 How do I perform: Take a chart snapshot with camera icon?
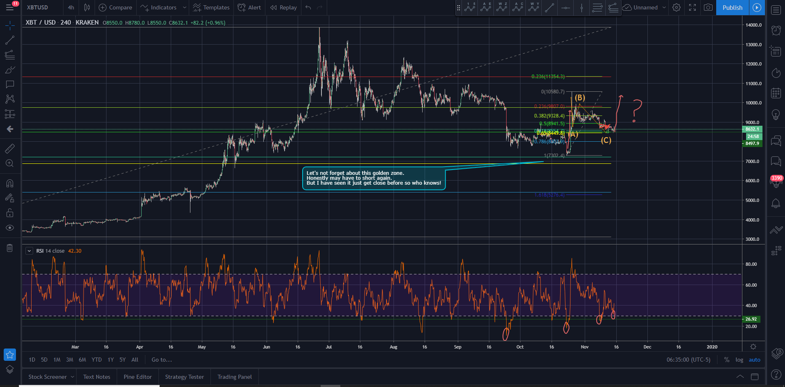[708, 7]
